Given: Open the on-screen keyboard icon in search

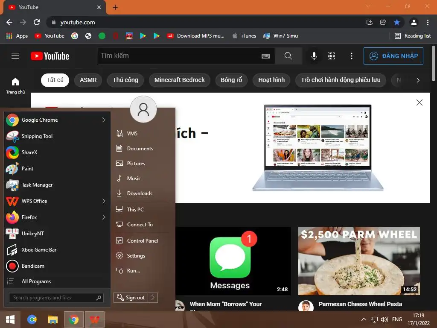Looking at the screenshot, I should click(x=265, y=56).
